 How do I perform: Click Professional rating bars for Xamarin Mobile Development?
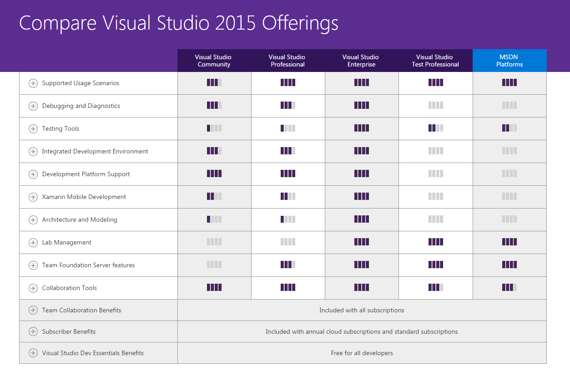tap(288, 197)
